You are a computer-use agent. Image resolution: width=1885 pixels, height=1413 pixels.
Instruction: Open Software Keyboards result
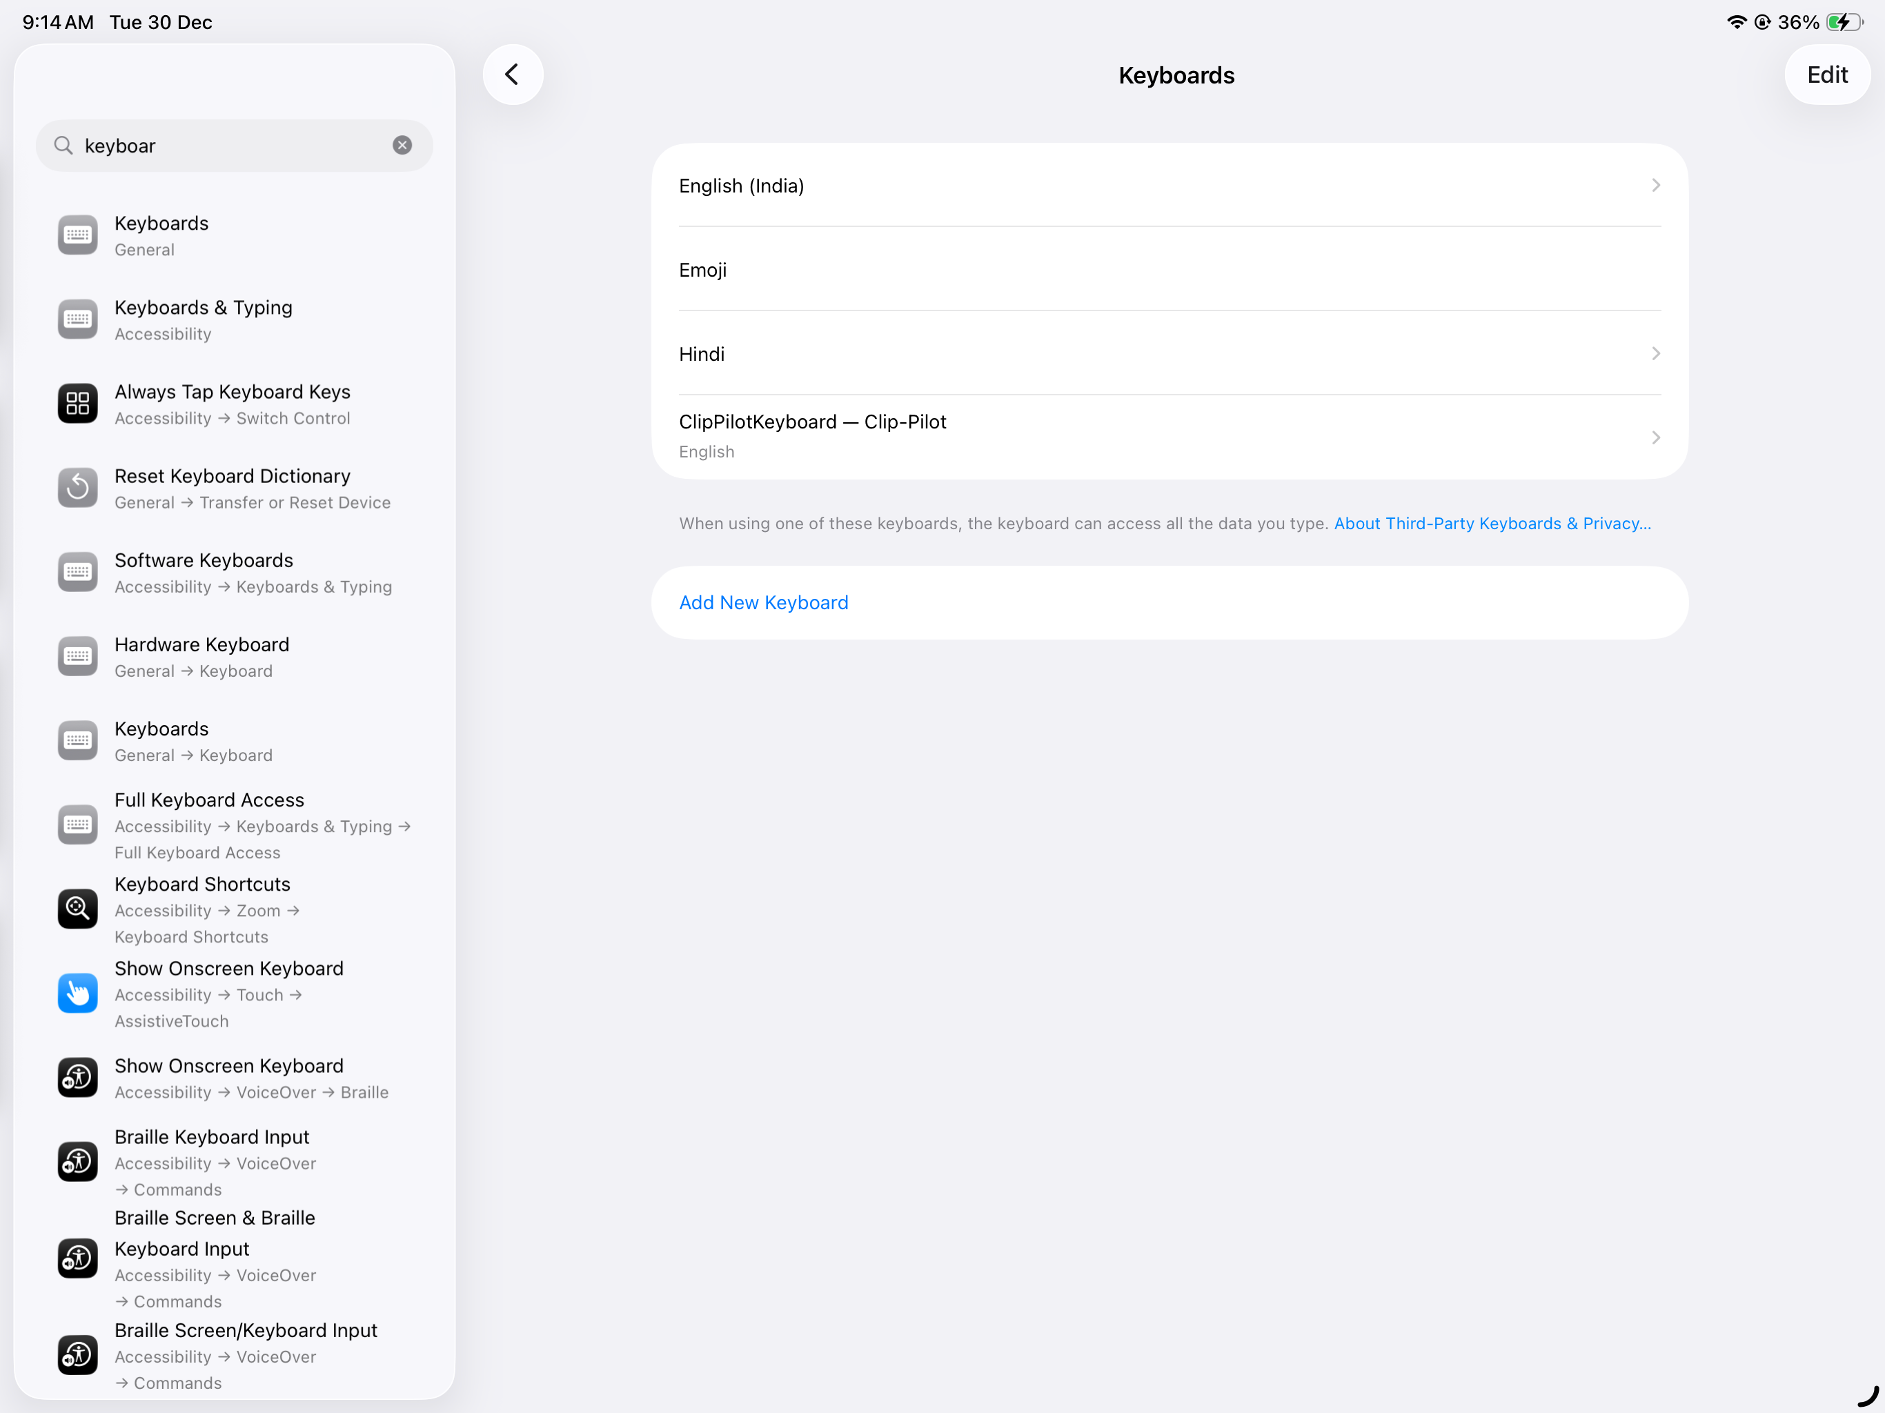(235, 573)
